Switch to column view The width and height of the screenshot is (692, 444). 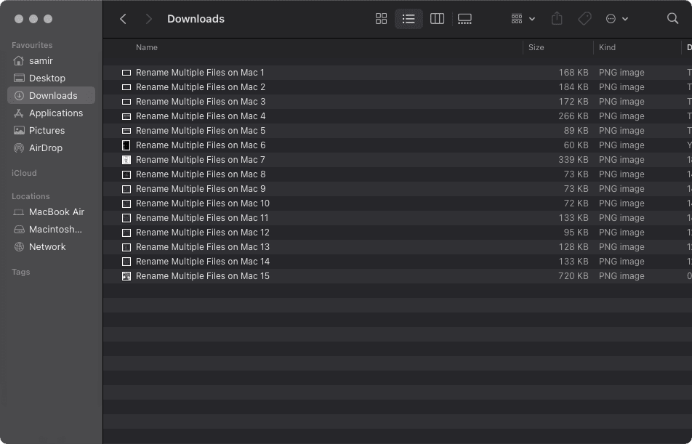pos(437,19)
